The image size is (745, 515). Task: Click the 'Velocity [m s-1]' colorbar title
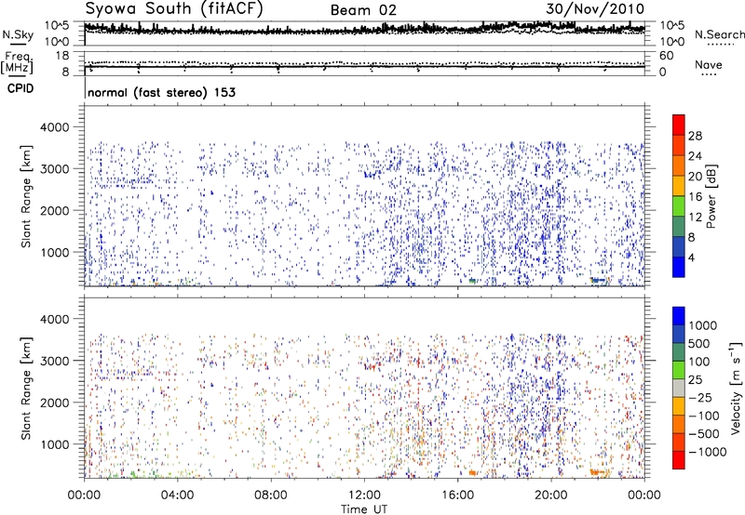click(x=736, y=388)
